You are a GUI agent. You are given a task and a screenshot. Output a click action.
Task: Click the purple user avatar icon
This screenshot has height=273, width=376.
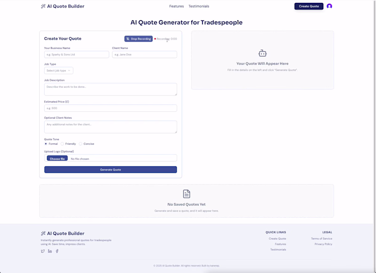pos(329,6)
